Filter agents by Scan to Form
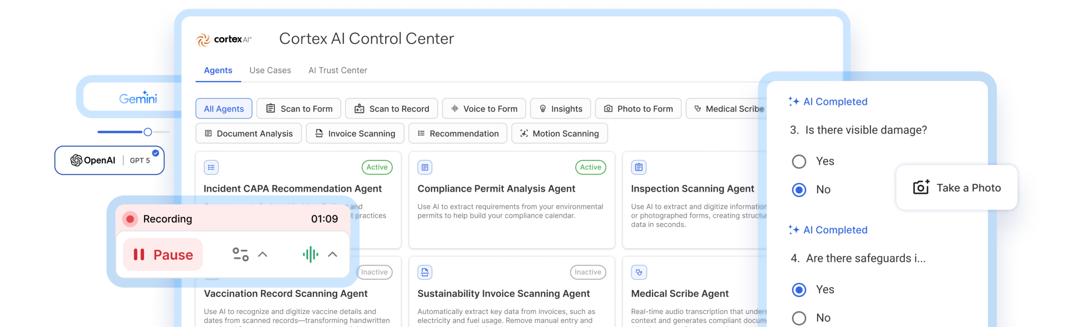Viewport: 1072px width, 327px height. 299,109
